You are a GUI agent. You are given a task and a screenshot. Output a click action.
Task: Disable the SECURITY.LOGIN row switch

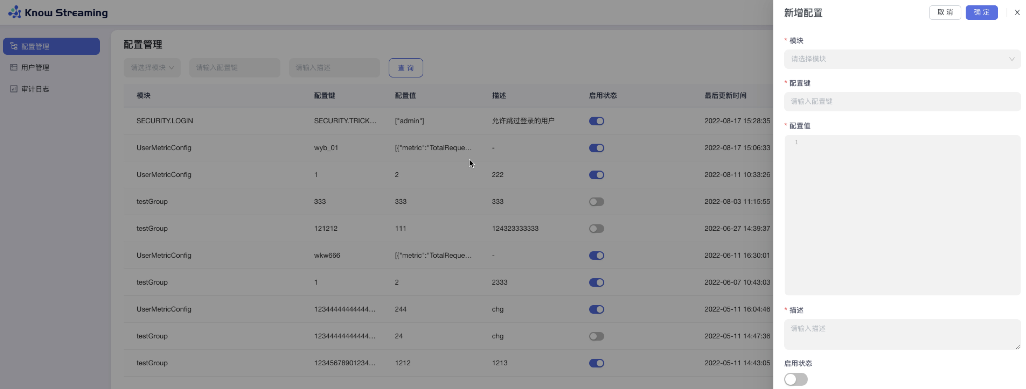596,121
